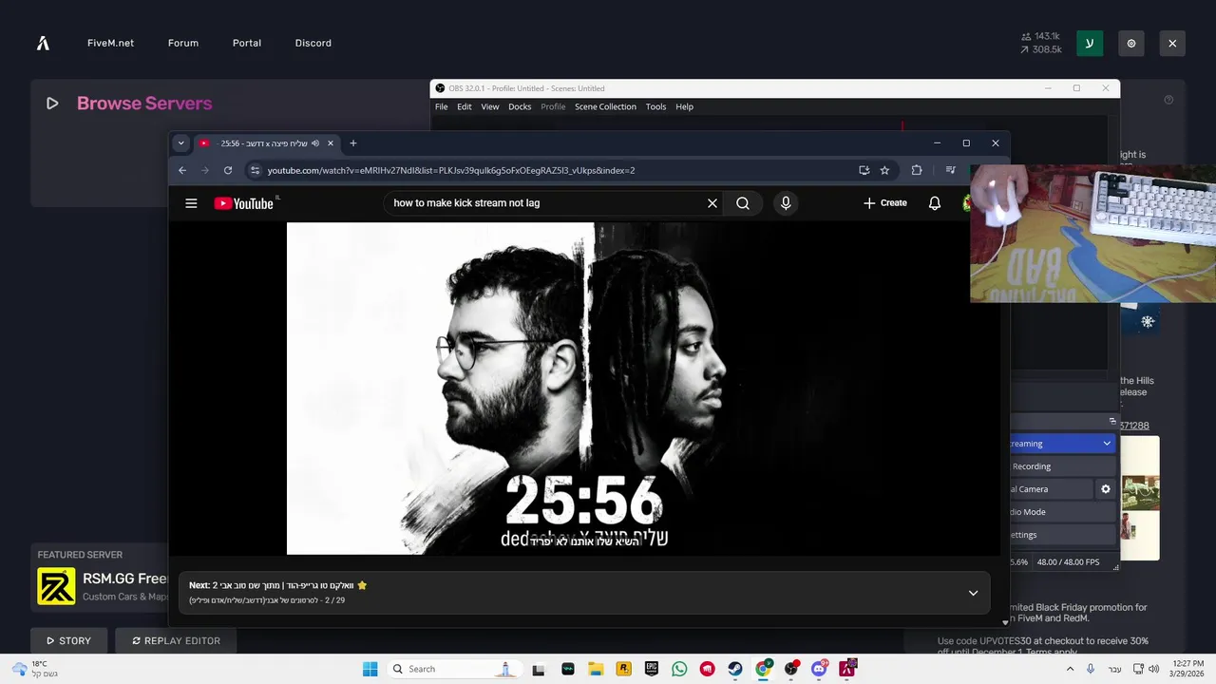Go to YouTube home via logo
Viewport: 1216px width, 684px height.
click(244, 203)
